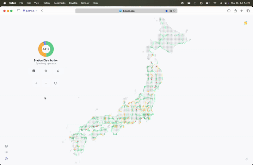Toggle the Safari sidebar
The image size is (253, 165).
pyautogui.click(x=18, y=11)
